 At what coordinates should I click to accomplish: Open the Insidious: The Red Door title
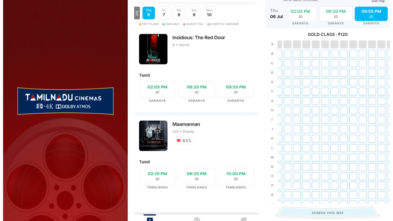pos(199,37)
